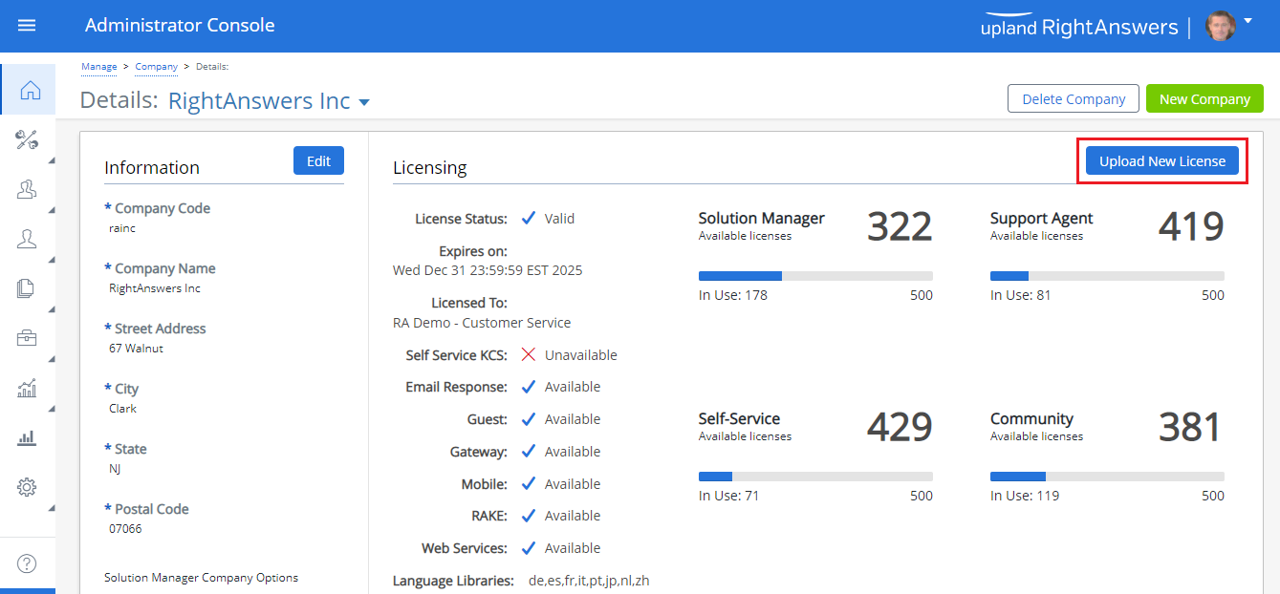
Task: Open the hamburger navigation menu
Action: [x=27, y=26]
